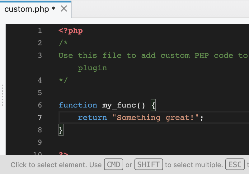Click the SHIFT key hint in the bottom bar

click(x=149, y=164)
